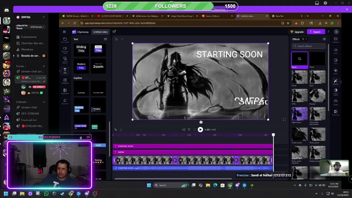Open the Speed properties tab

click(335, 102)
